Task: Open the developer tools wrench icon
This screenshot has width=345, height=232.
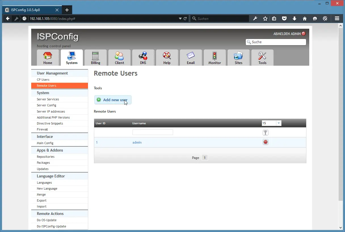Action: click(x=255, y=18)
